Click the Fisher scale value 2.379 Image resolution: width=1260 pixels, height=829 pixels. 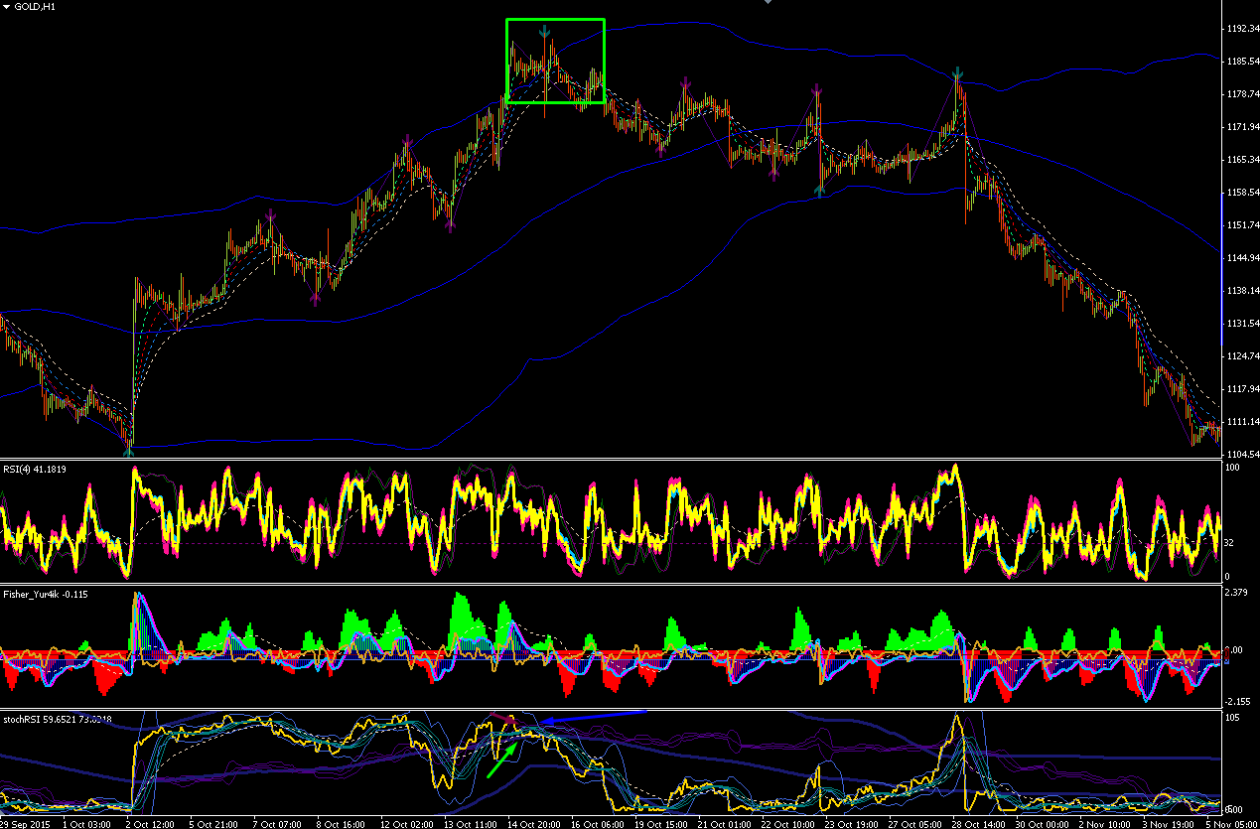point(1238,593)
